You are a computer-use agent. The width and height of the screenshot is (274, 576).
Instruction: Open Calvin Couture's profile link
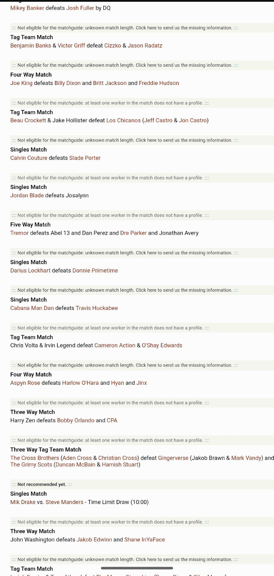coord(29,158)
